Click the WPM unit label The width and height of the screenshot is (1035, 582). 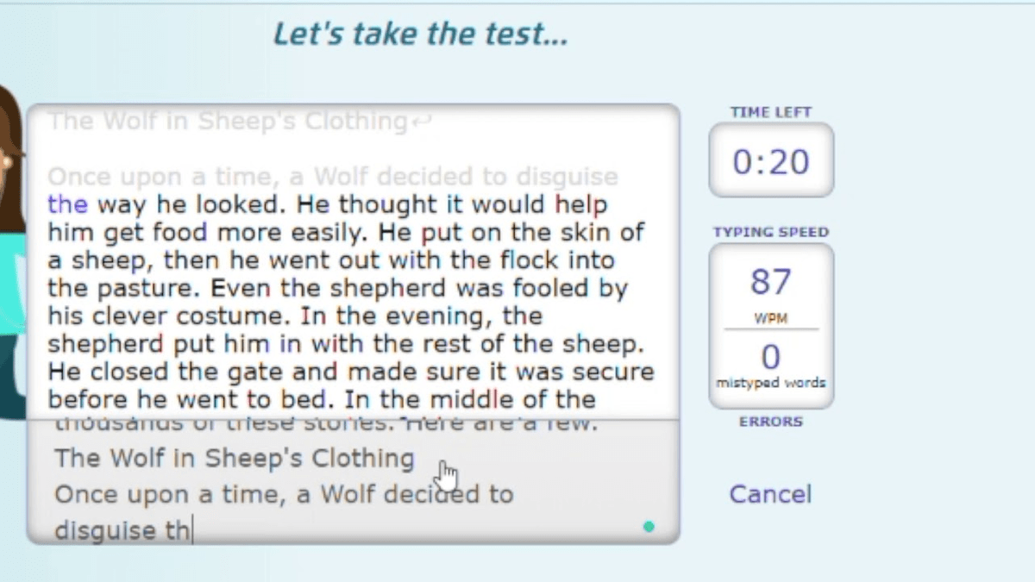click(770, 317)
